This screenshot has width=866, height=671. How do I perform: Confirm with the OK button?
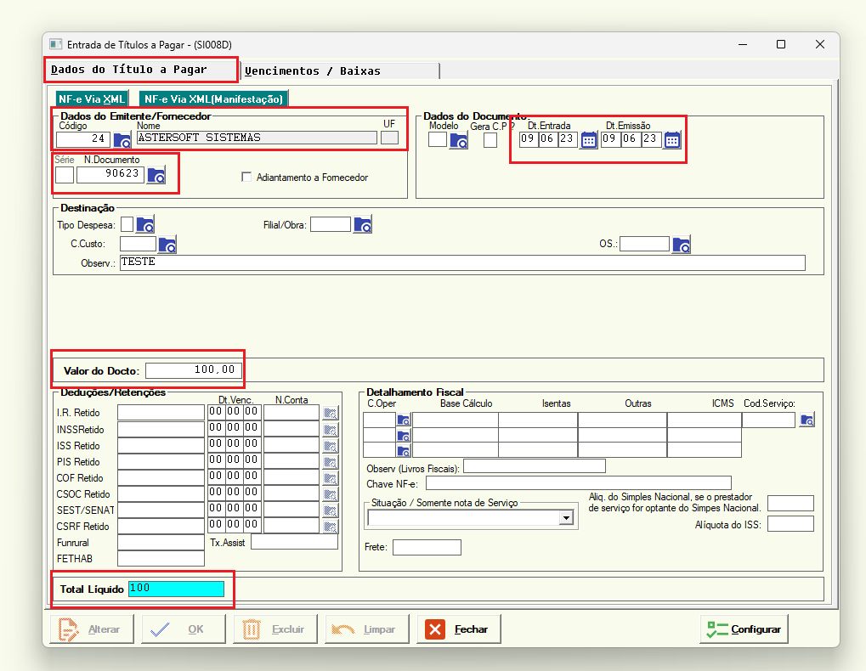click(x=184, y=629)
